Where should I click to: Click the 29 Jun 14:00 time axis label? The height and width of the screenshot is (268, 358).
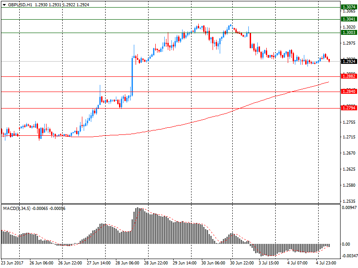click(185, 263)
